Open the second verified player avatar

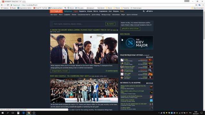pos(122,64)
